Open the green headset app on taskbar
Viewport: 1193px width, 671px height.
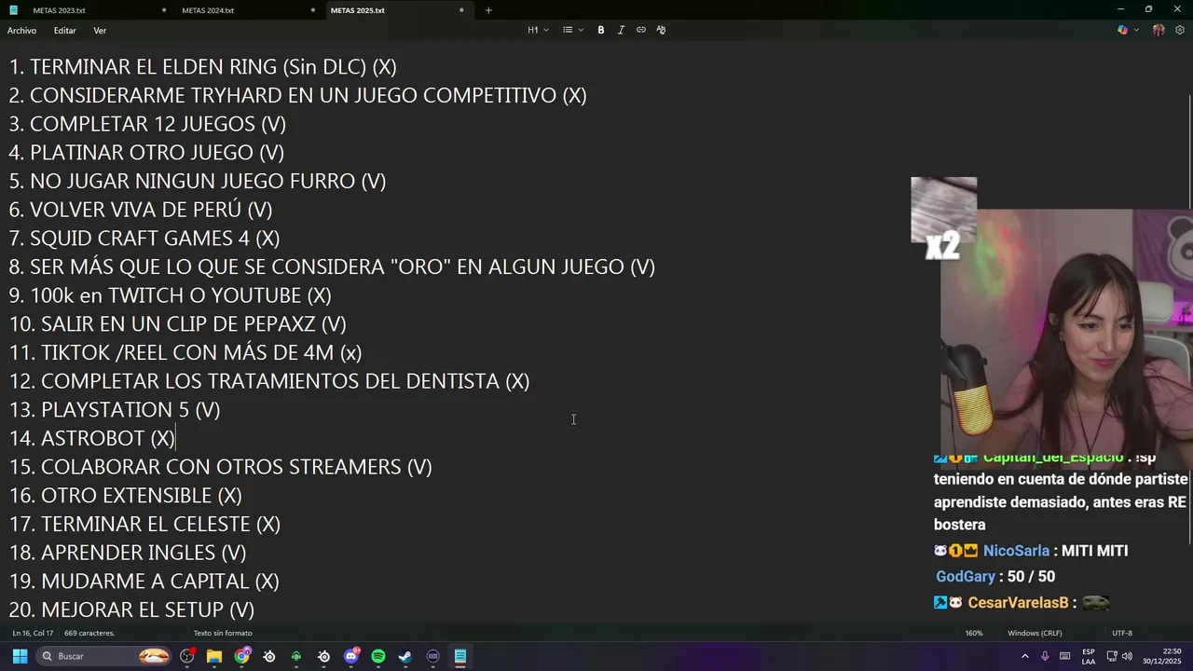[x=296, y=656]
